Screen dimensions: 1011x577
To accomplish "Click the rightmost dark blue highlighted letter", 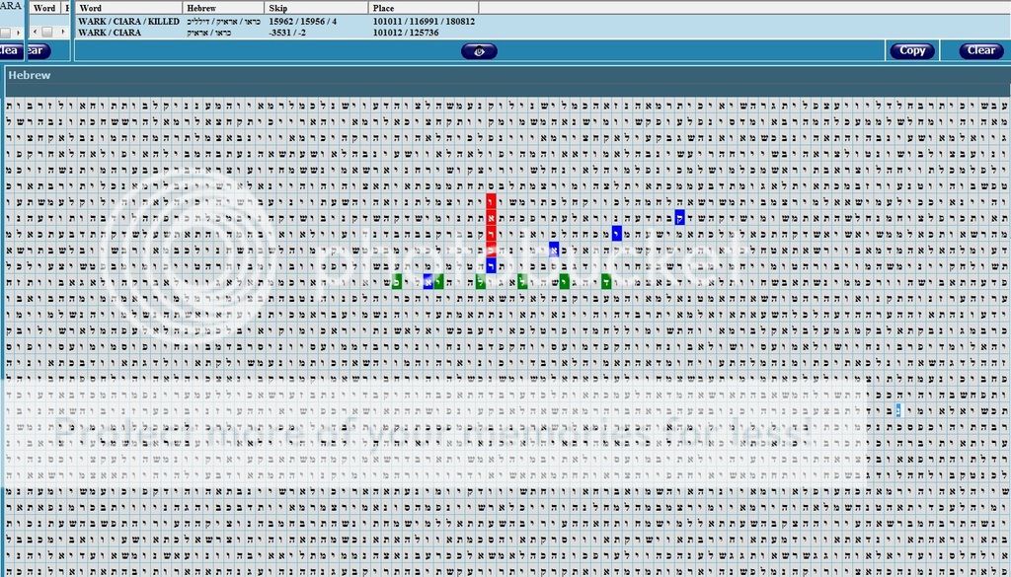I will tap(680, 218).
